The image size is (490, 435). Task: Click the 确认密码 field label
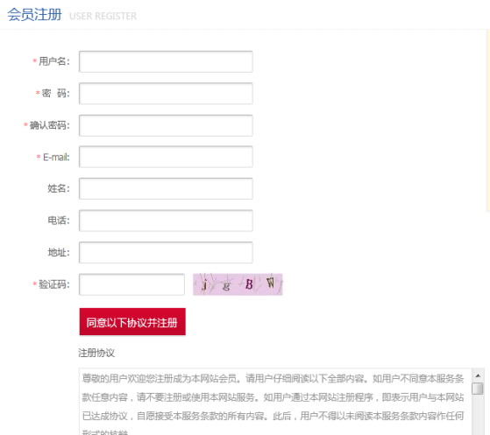49,125
